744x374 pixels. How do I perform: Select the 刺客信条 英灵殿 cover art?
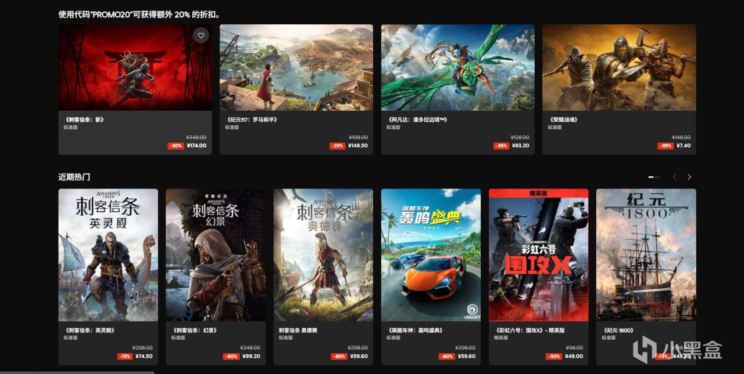point(108,255)
